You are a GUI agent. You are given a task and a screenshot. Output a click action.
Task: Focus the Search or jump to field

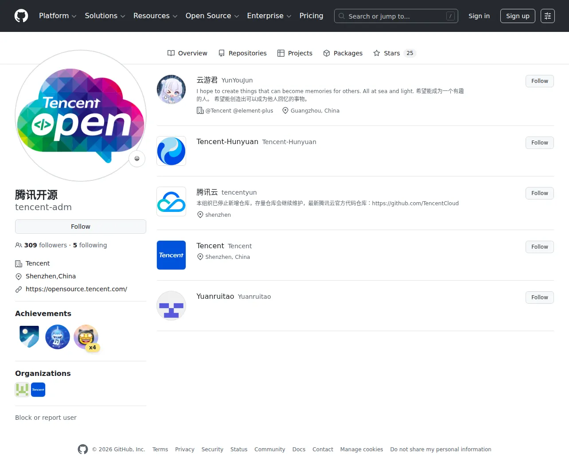396,16
